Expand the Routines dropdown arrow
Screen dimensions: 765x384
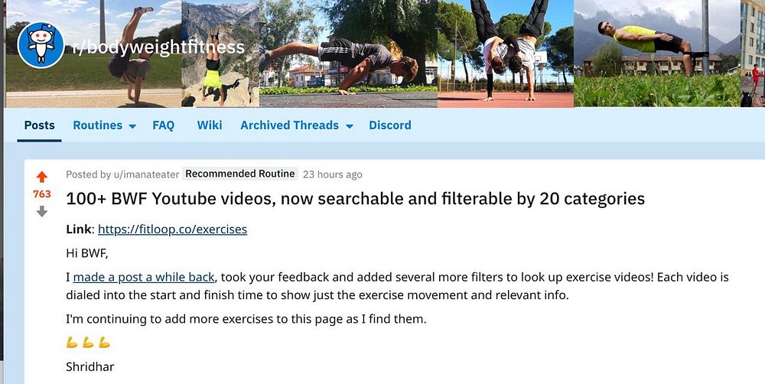(x=132, y=126)
